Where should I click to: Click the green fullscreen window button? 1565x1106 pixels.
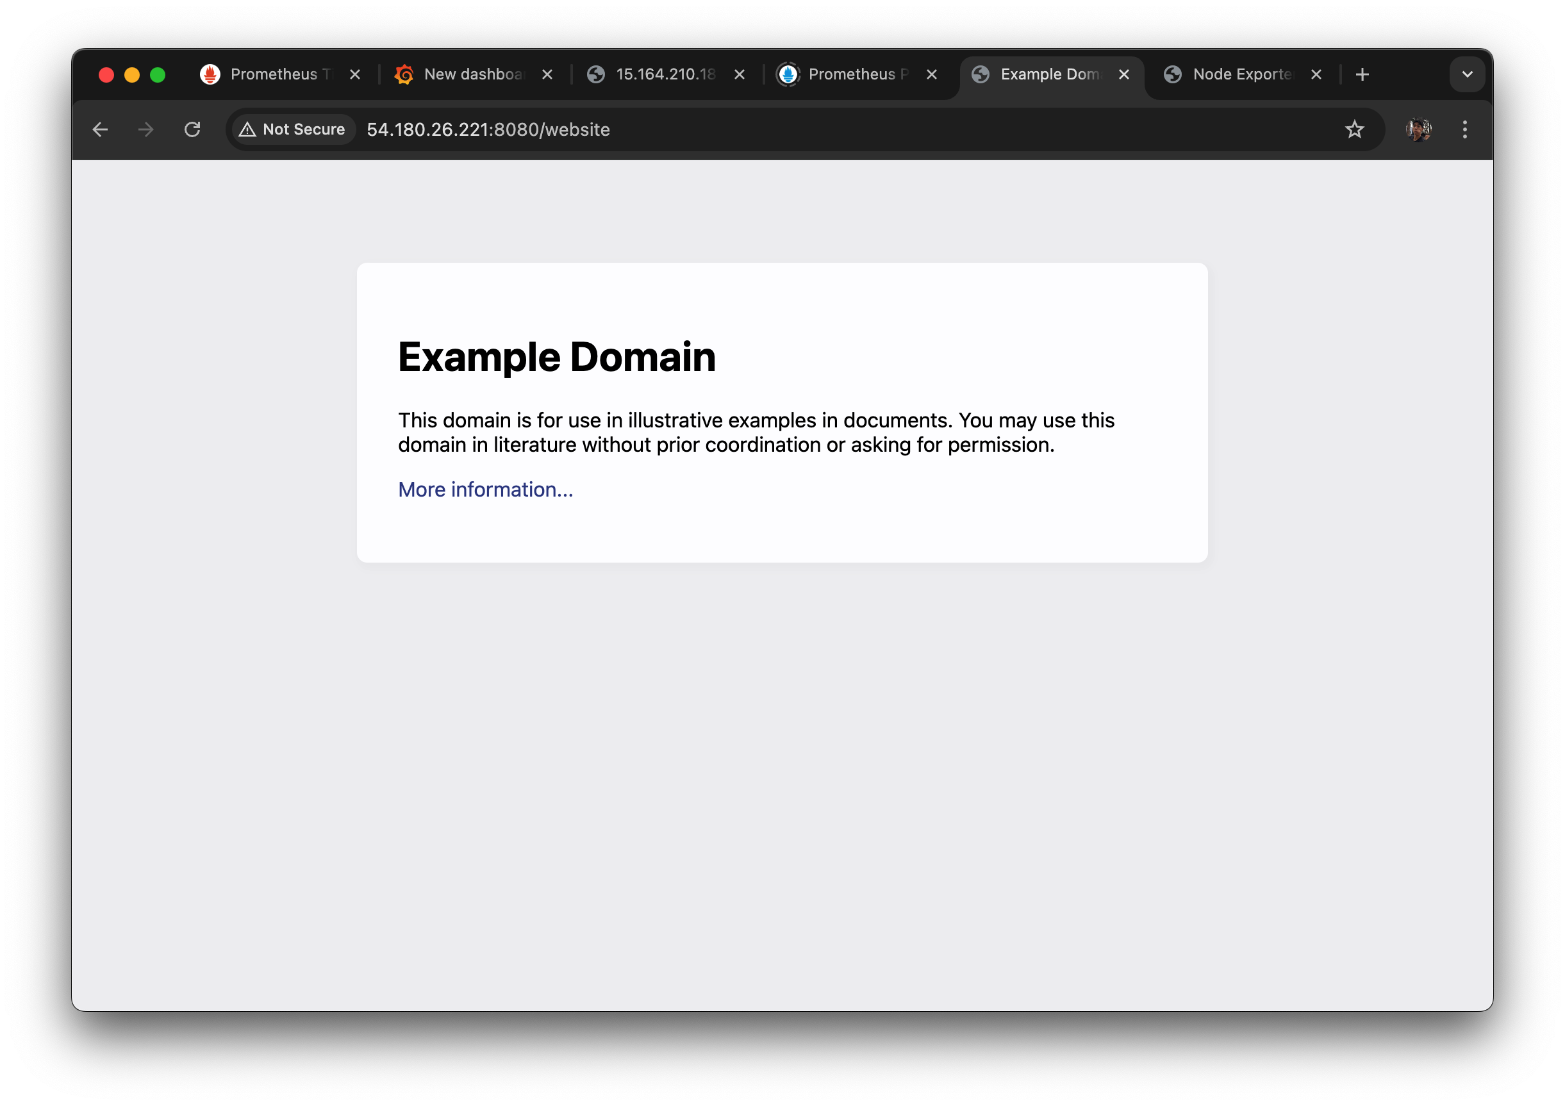point(158,75)
